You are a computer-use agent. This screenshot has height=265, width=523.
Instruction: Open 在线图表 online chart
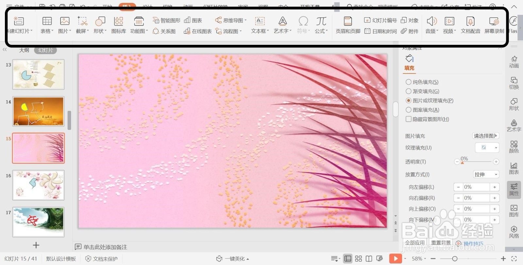[197, 31]
